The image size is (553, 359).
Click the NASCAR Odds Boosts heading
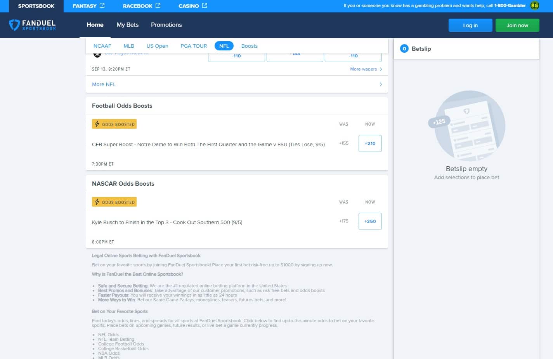point(123,184)
